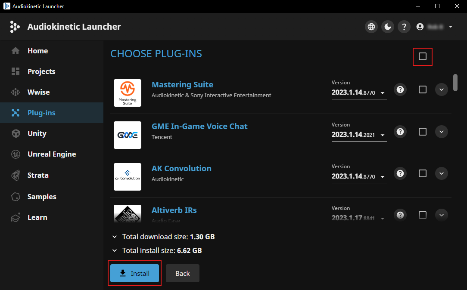Click the Strata sidebar icon
The height and width of the screenshot is (290, 467).
point(16,175)
